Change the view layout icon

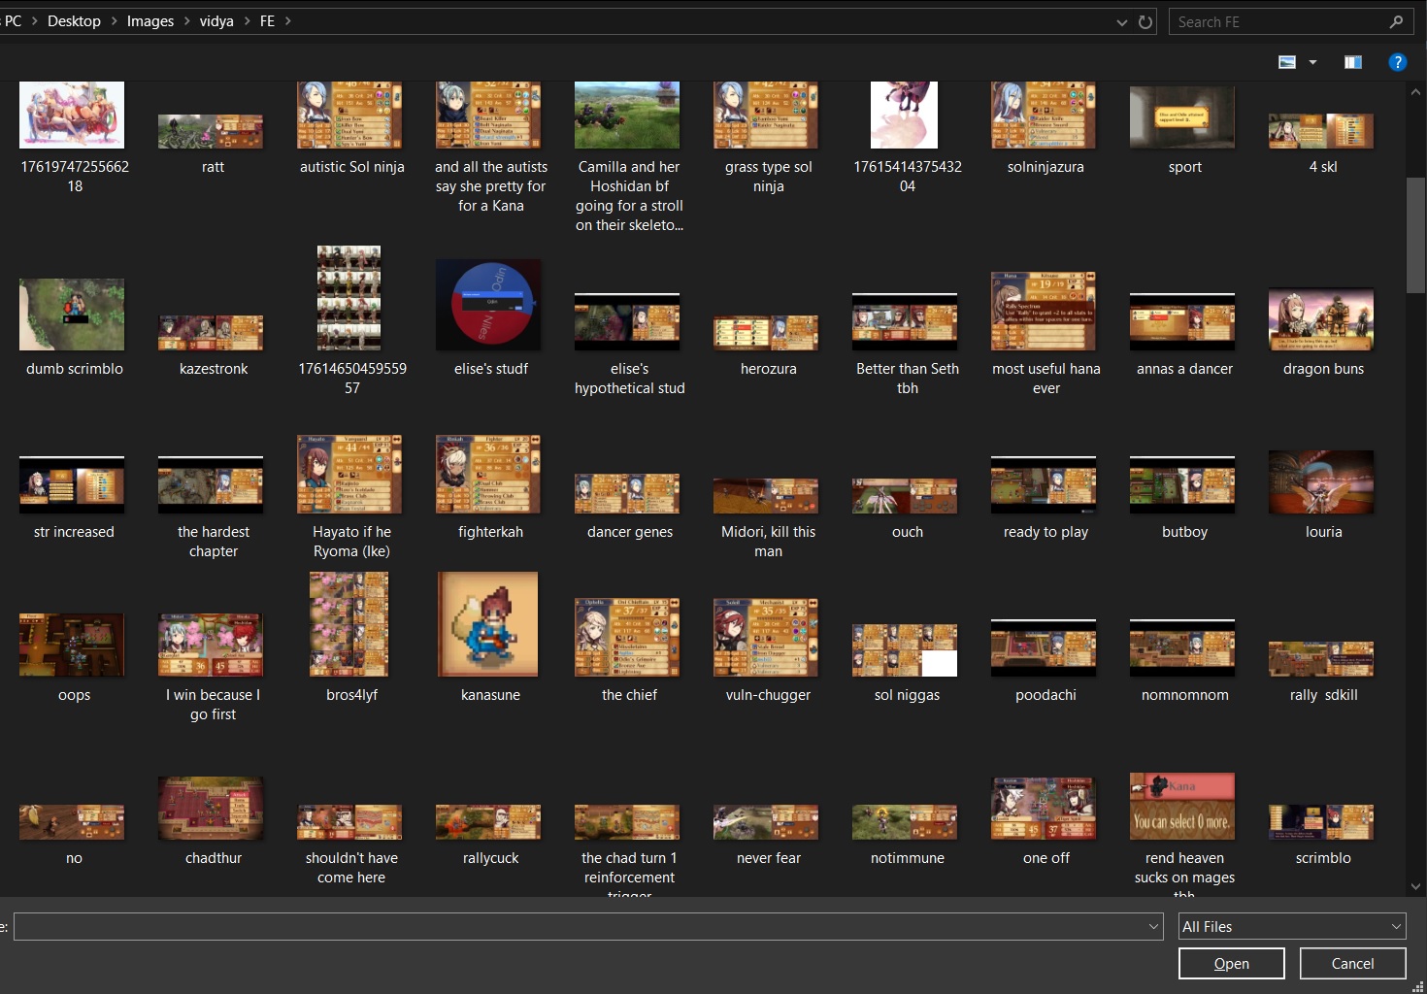1287,62
